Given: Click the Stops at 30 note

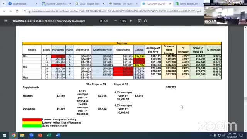Looking at the screenshot, I should click(x=121, y=84).
